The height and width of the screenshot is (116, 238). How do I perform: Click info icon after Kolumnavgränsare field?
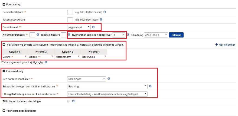click(37, 35)
